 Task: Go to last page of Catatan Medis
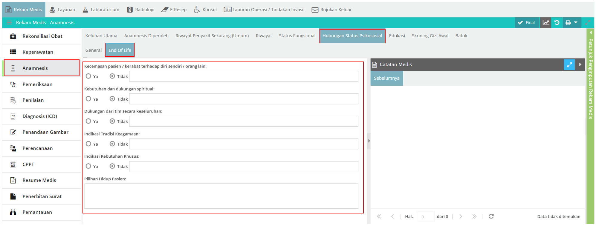(474, 216)
